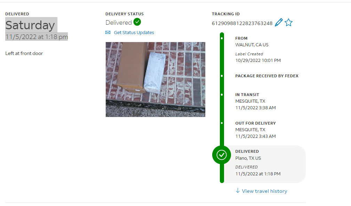Select the tracking ID number text
Viewport: 351px width, 206px height.
tap(242, 23)
